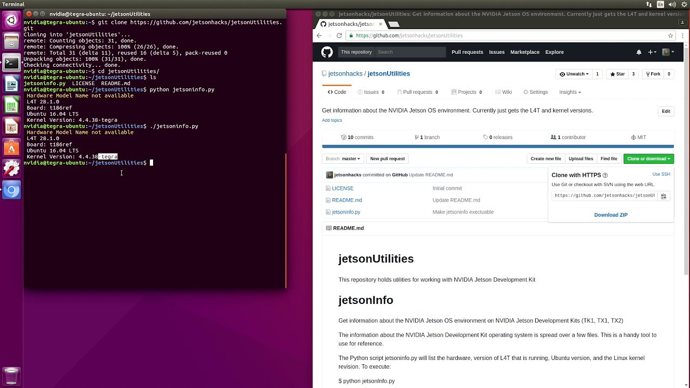690x388 pixels.
Task: View the 10 commits history
Action: [x=357, y=137]
